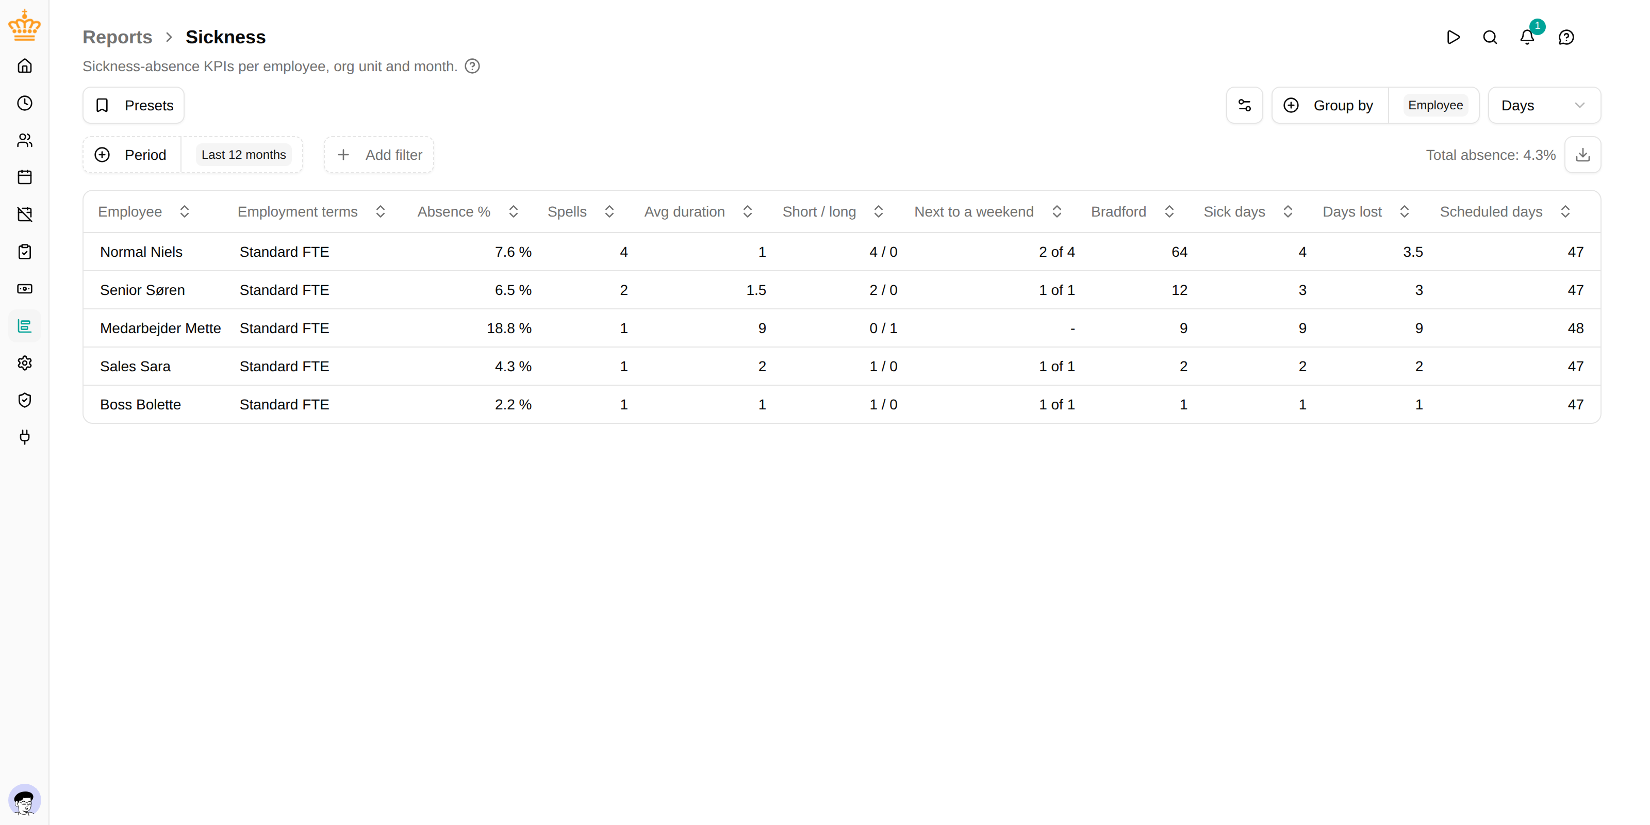Open the highlighted reports chart icon
This screenshot has width=1650, height=825.
click(24, 326)
